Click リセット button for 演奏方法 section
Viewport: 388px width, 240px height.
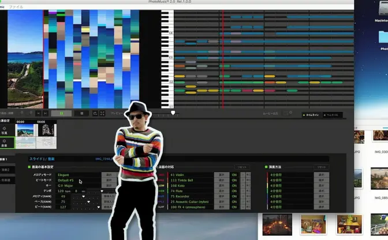point(321,166)
